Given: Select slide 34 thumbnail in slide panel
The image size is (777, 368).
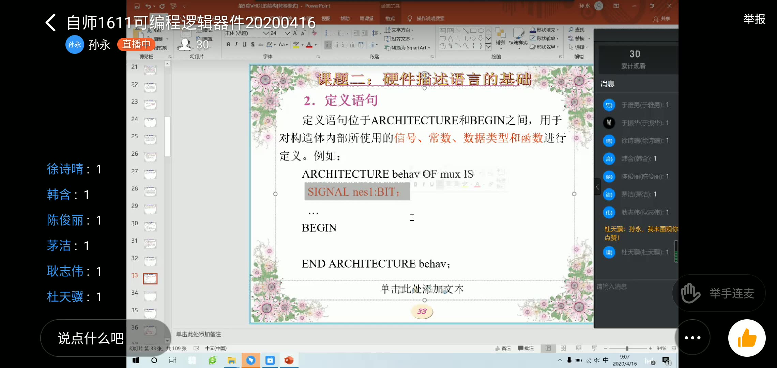Looking at the screenshot, I should [150, 296].
